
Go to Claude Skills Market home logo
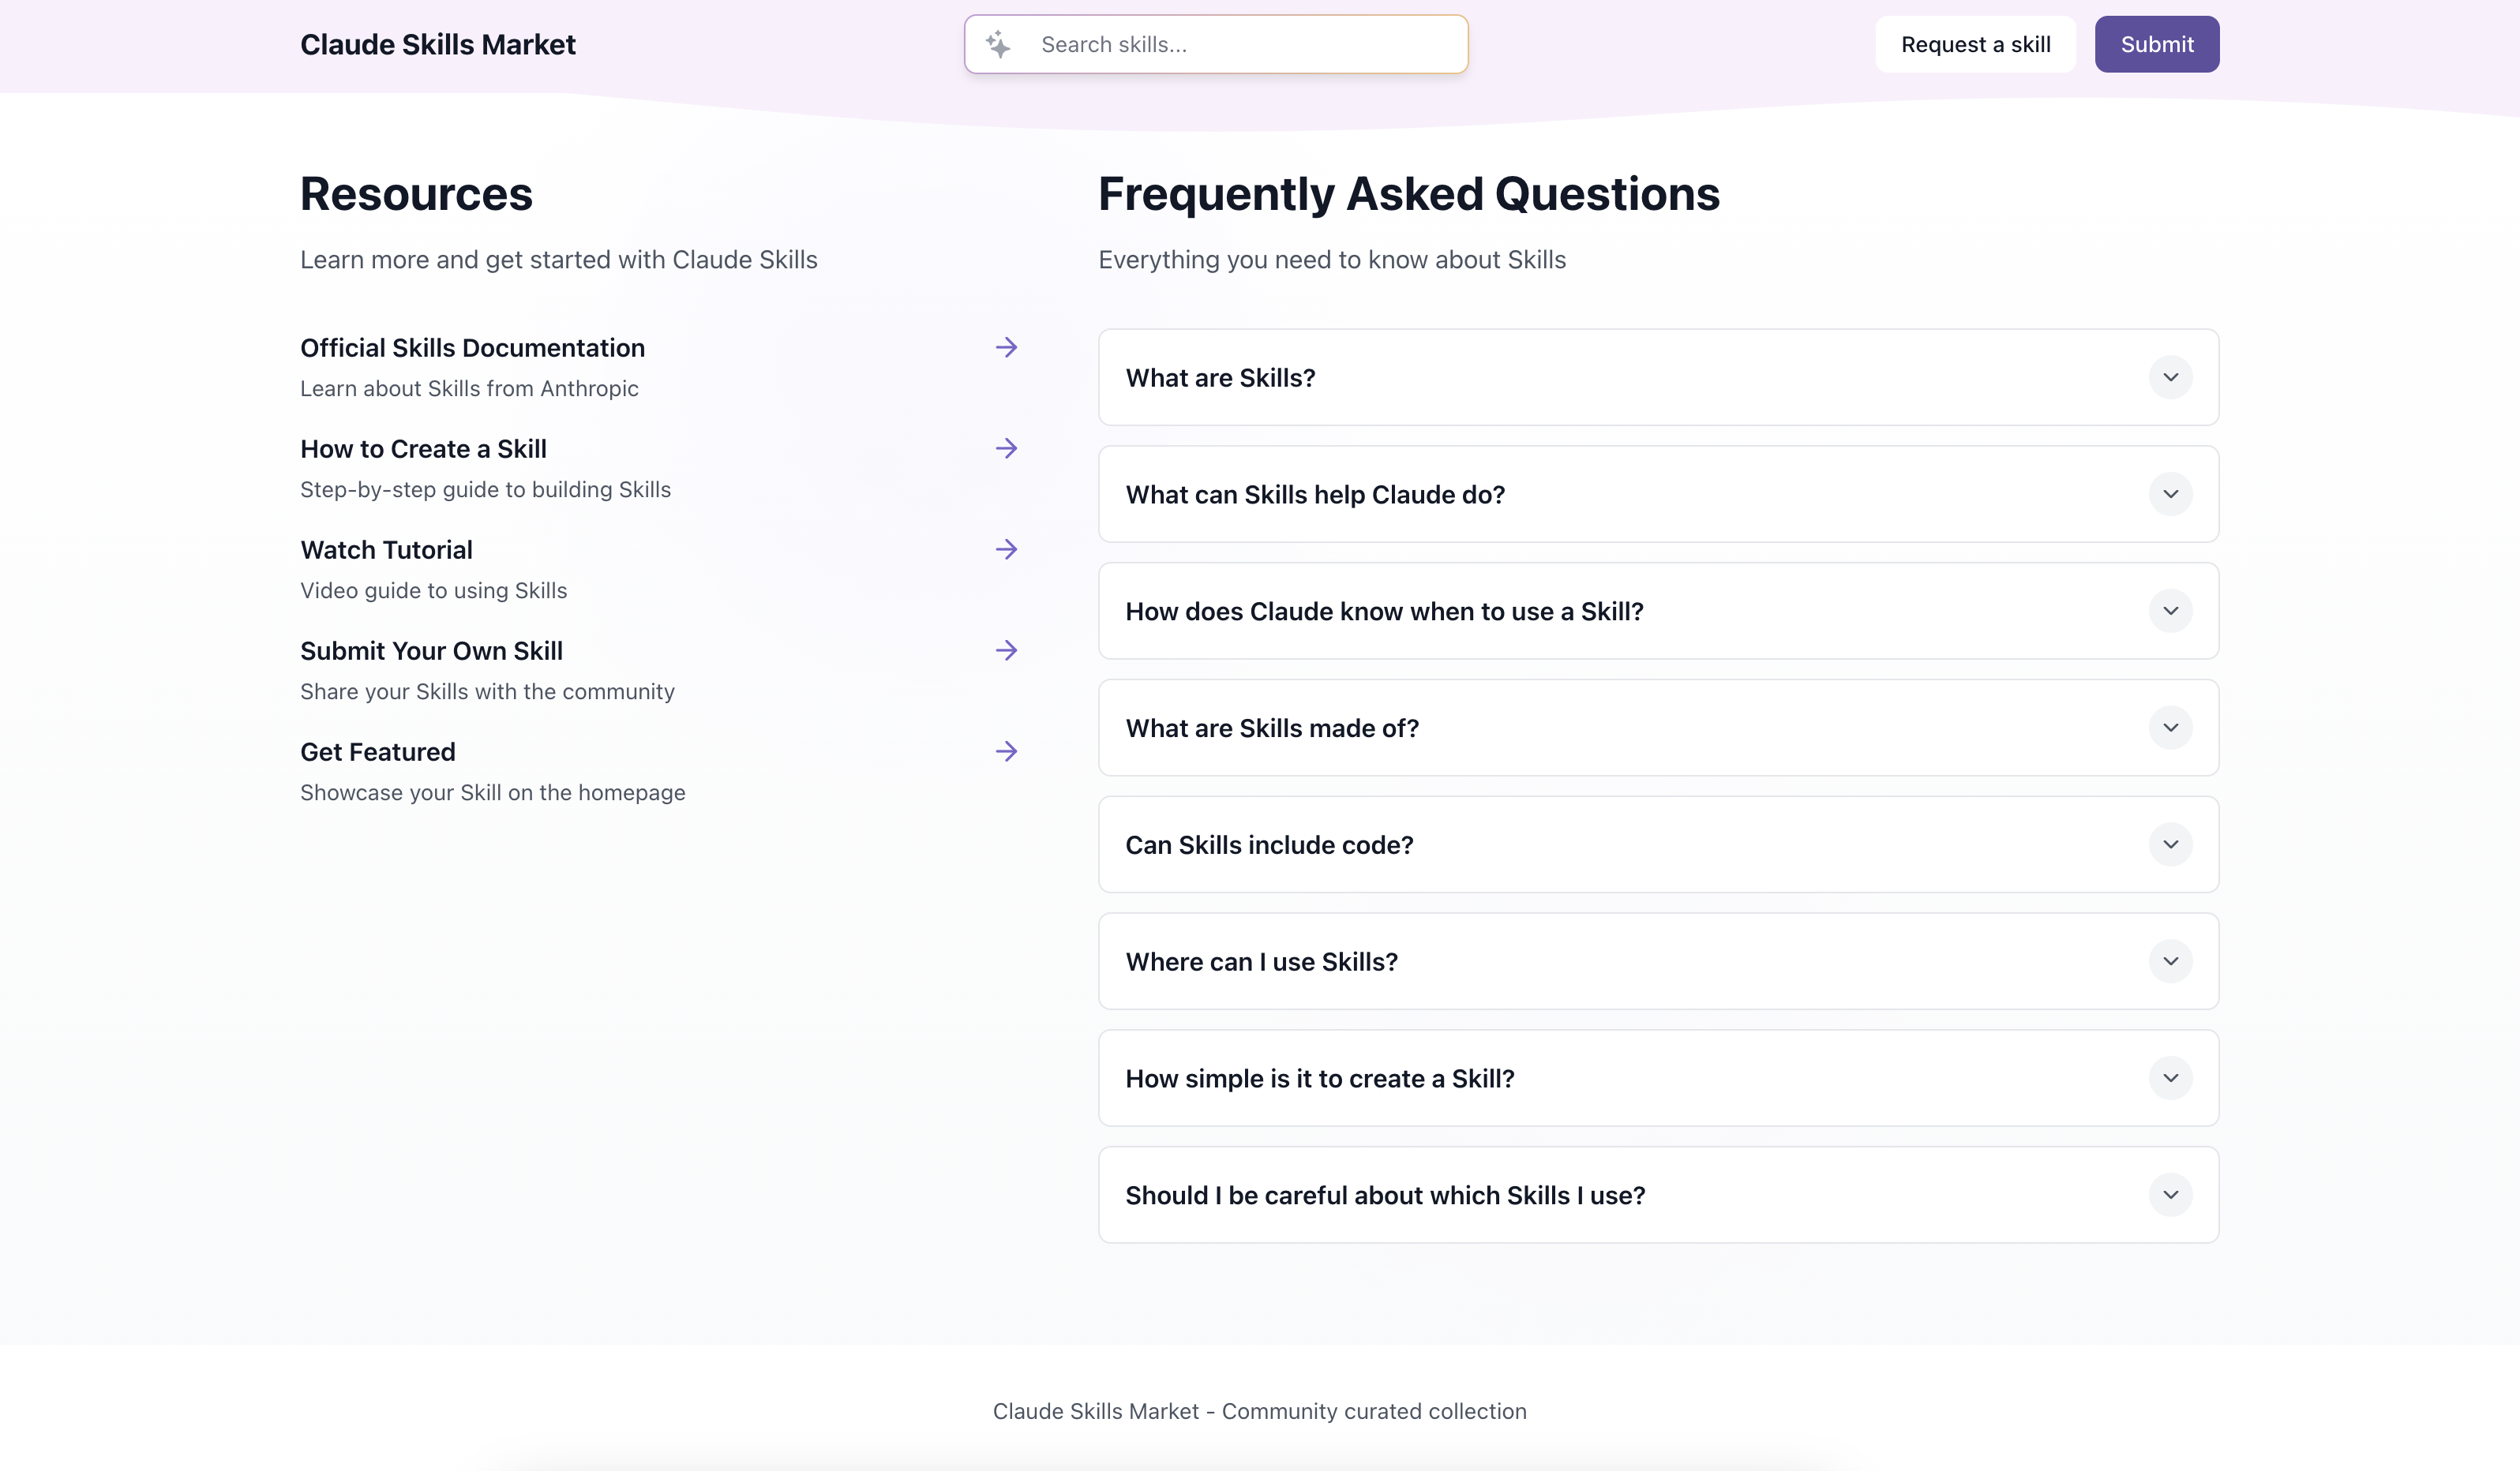pos(438,45)
